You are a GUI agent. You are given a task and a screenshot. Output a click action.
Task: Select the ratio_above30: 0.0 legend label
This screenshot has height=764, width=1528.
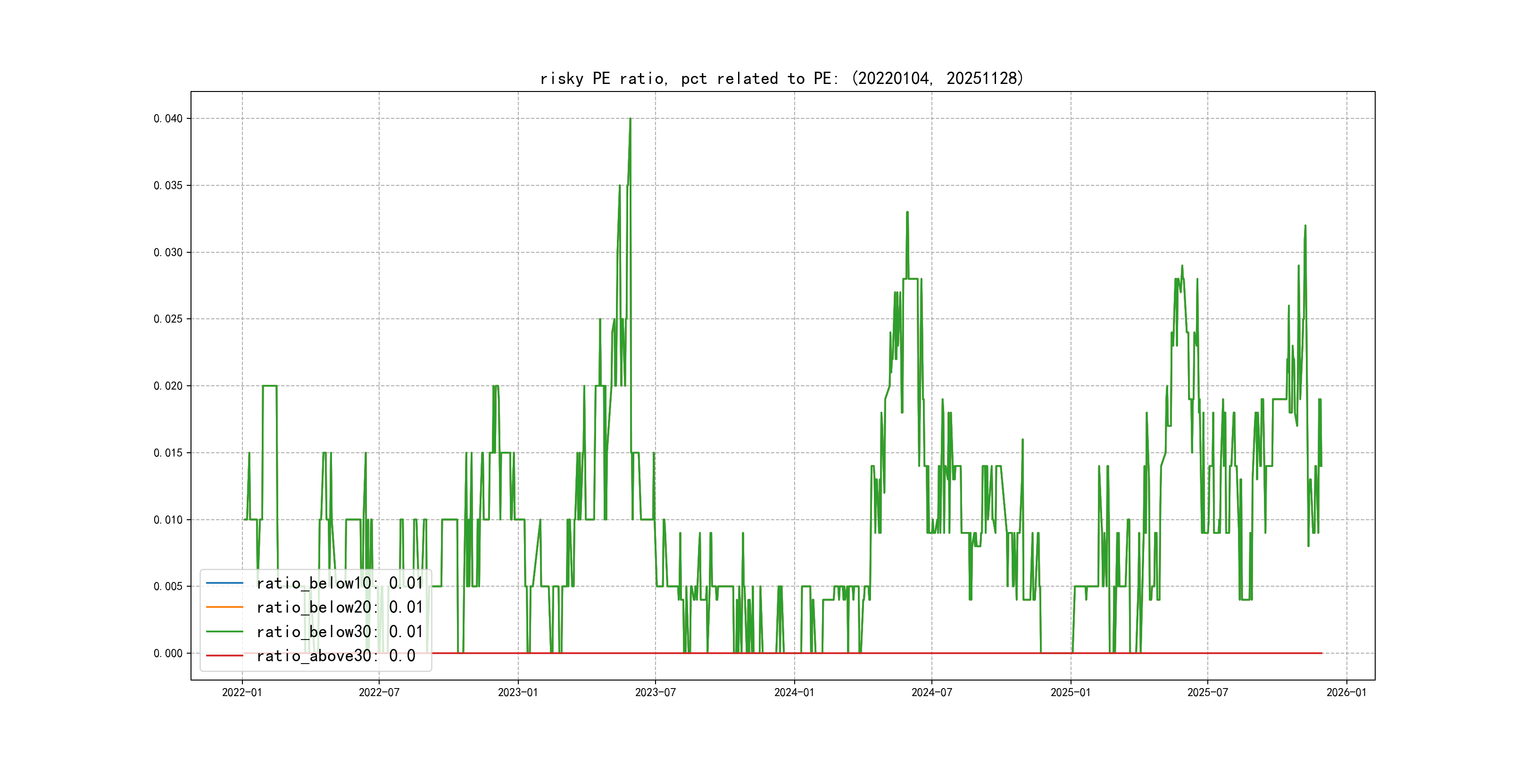tap(336, 656)
